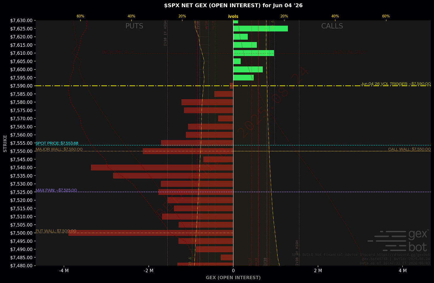Select the CALLS heading label
This screenshot has width=434, height=283.
332,26
